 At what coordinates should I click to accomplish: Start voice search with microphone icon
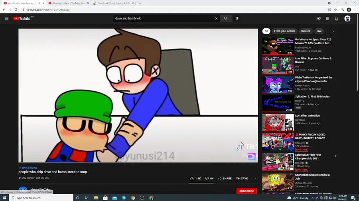(x=237, y=18)
